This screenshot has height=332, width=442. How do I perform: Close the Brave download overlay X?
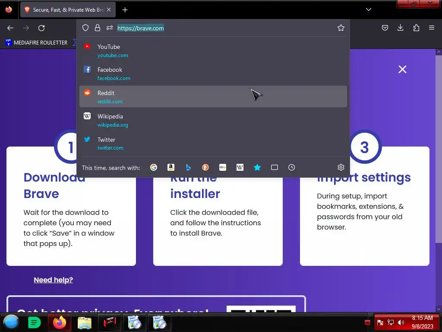402,70
